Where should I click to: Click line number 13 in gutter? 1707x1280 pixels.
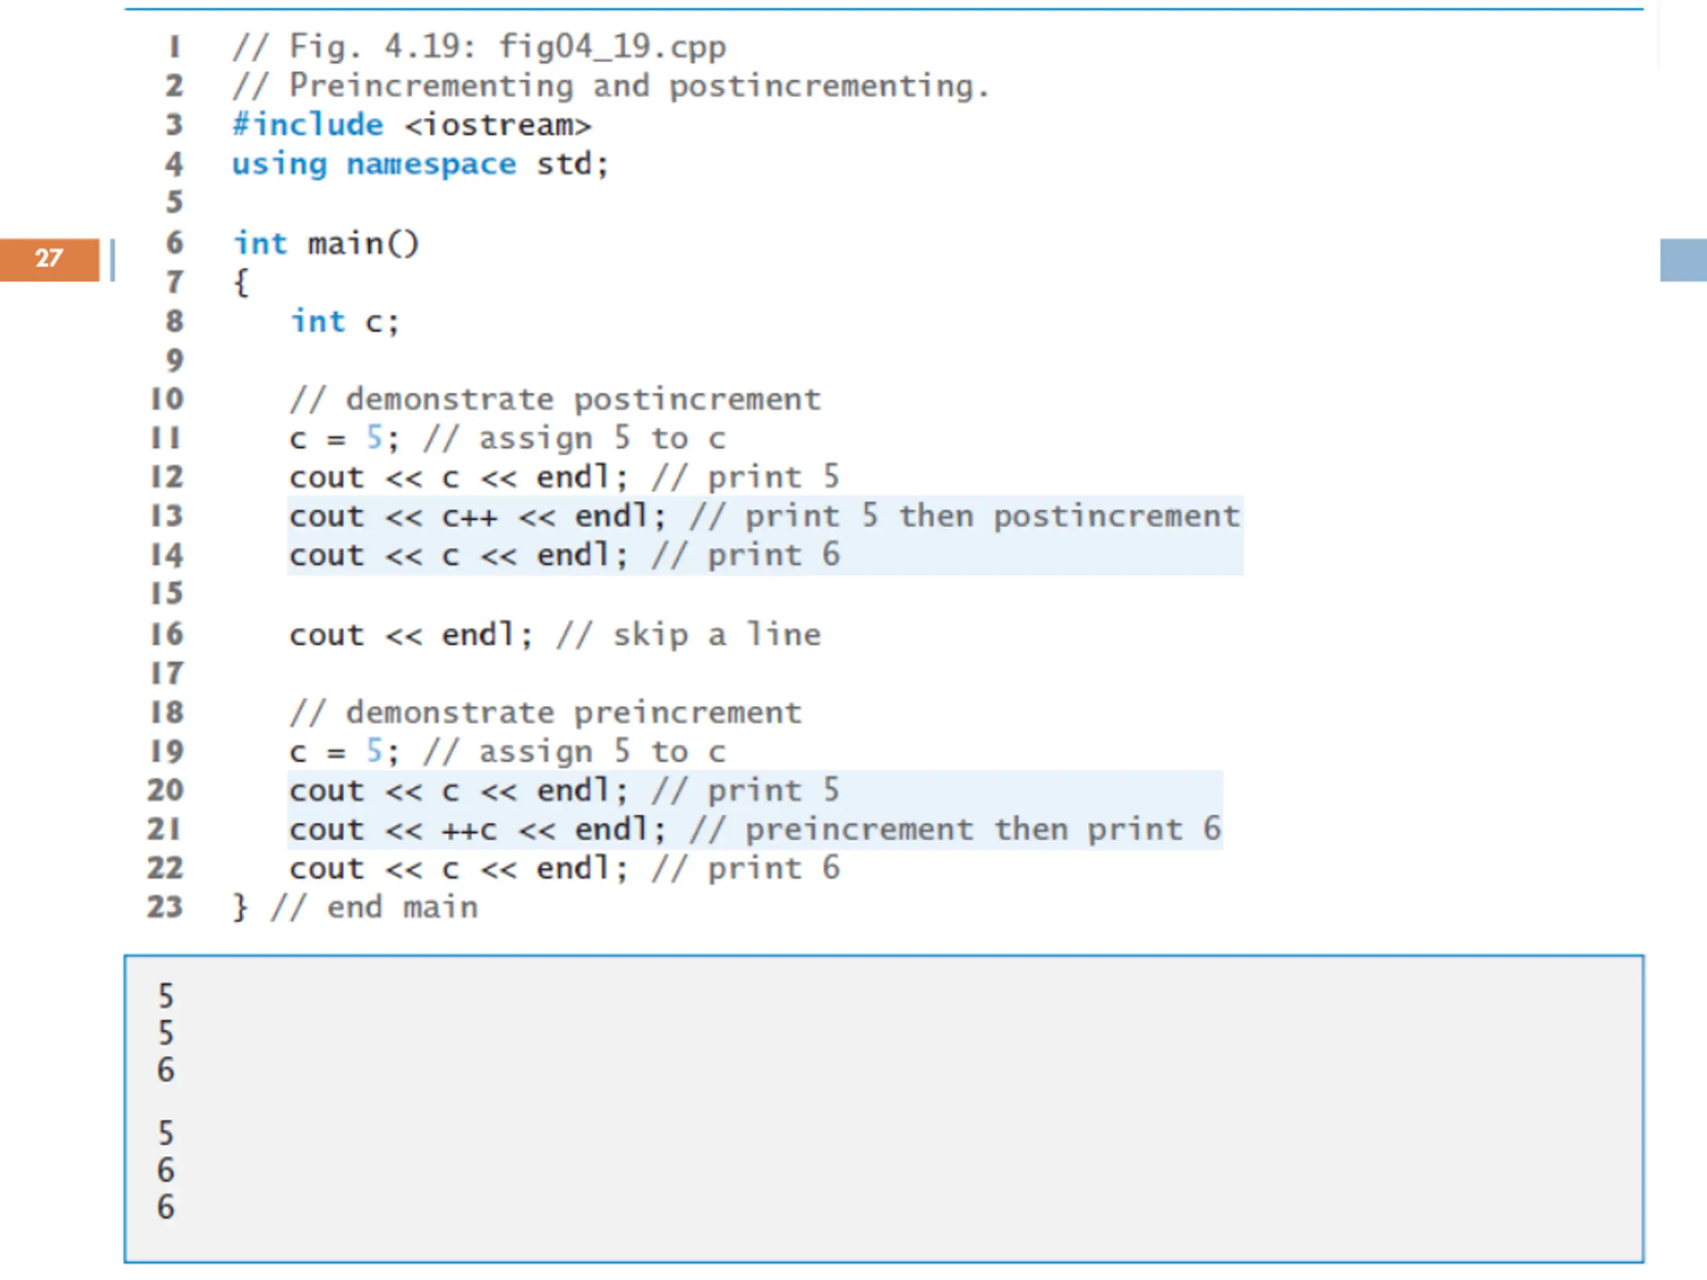(167, 516)
